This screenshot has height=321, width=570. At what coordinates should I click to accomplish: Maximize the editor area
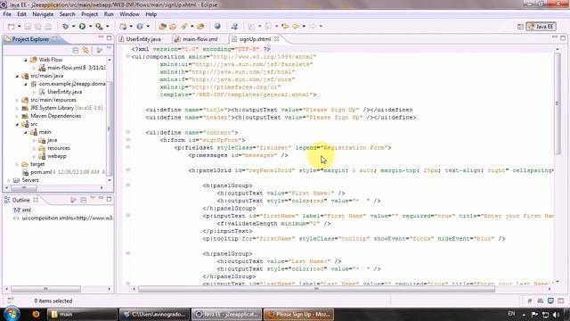[563, 37]
